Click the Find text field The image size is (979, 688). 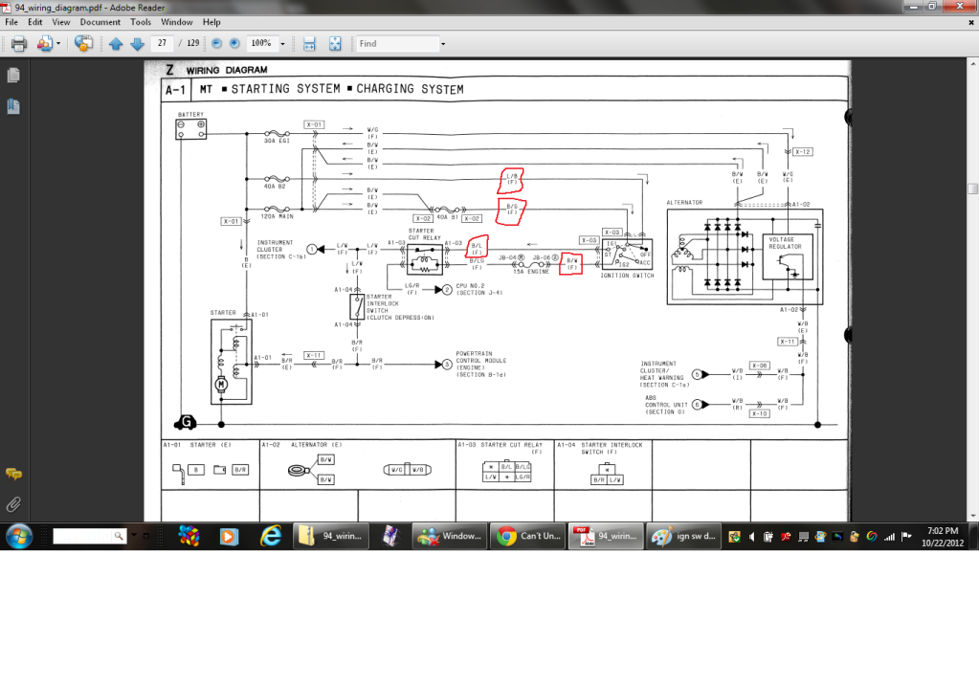point(398,44)
